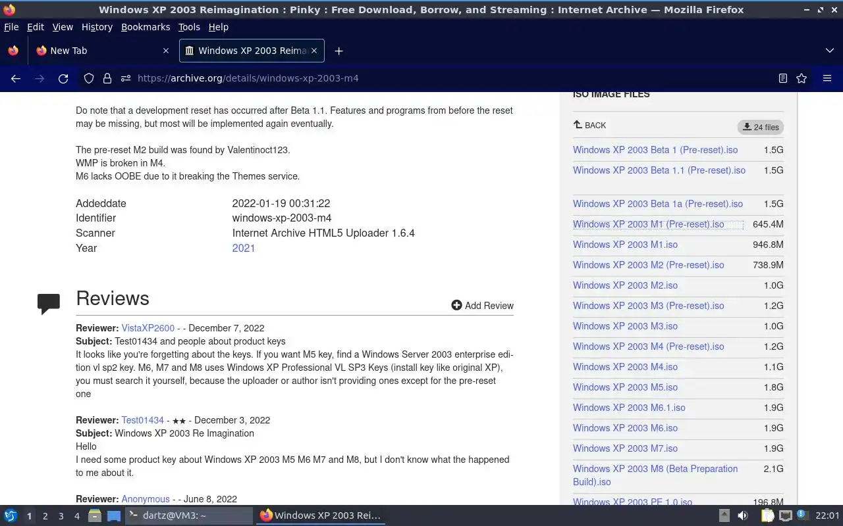Image resolution: width=843 pixels, height=526 pixels.
Task: Download Windows XP 2003 M3.iso
Action: point(625,326)
